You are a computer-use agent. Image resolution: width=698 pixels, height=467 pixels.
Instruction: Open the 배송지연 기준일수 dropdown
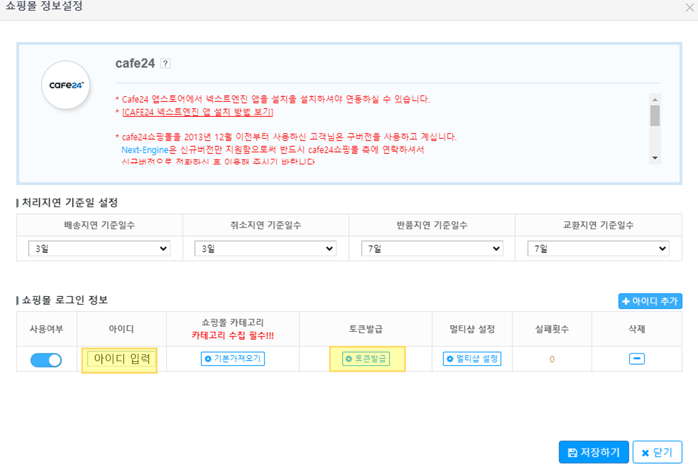pos(99,249)
